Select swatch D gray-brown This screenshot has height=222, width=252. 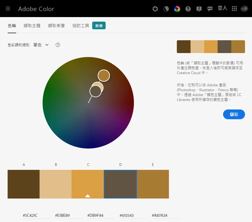(121, 184)
